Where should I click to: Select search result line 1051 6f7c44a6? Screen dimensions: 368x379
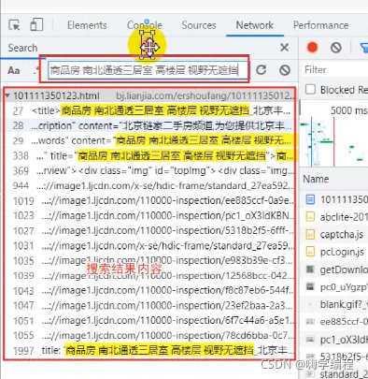pos(149,320)
